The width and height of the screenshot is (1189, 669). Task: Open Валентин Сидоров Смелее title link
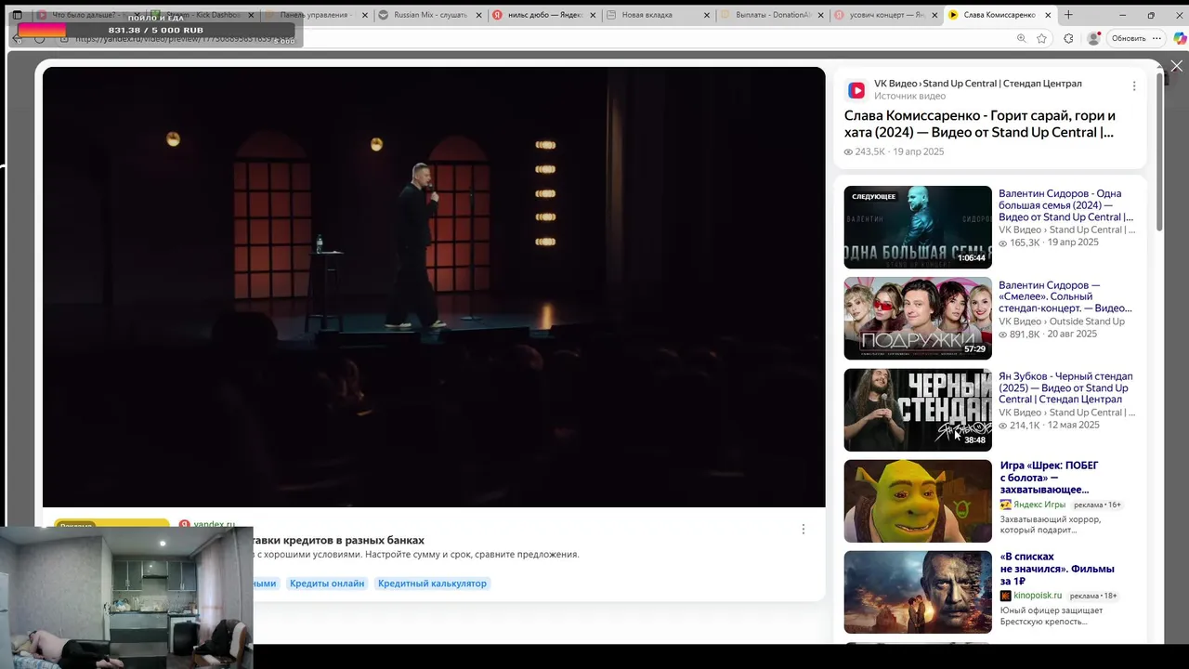point(1065,296)
